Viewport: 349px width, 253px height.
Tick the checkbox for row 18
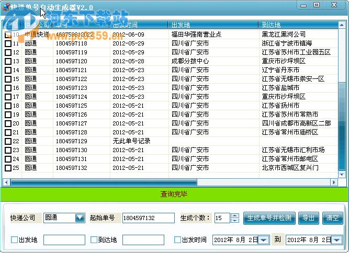[8, 106]
